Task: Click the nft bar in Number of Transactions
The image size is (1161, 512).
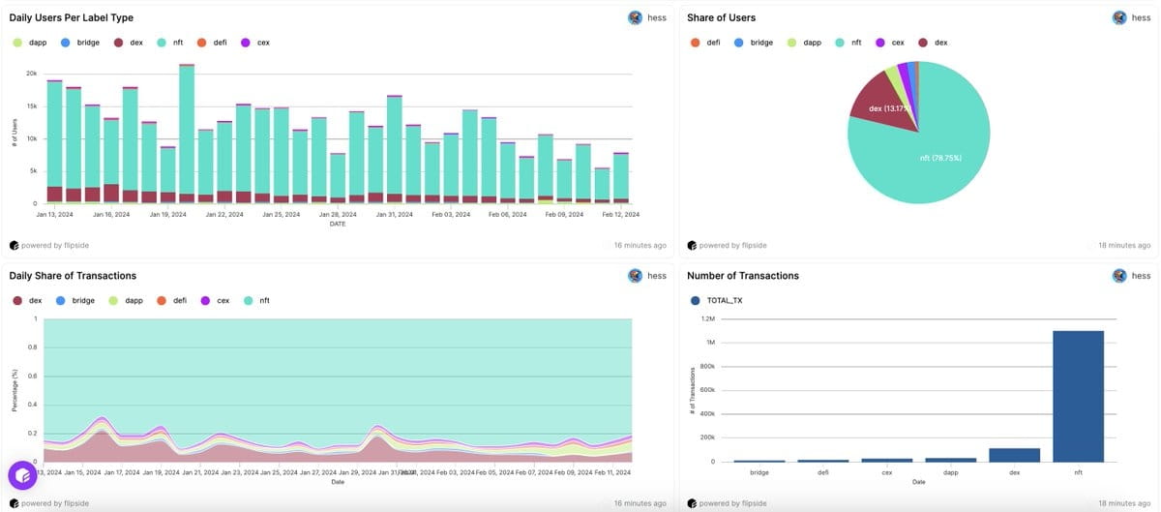Action: (x=1078, y=396)
